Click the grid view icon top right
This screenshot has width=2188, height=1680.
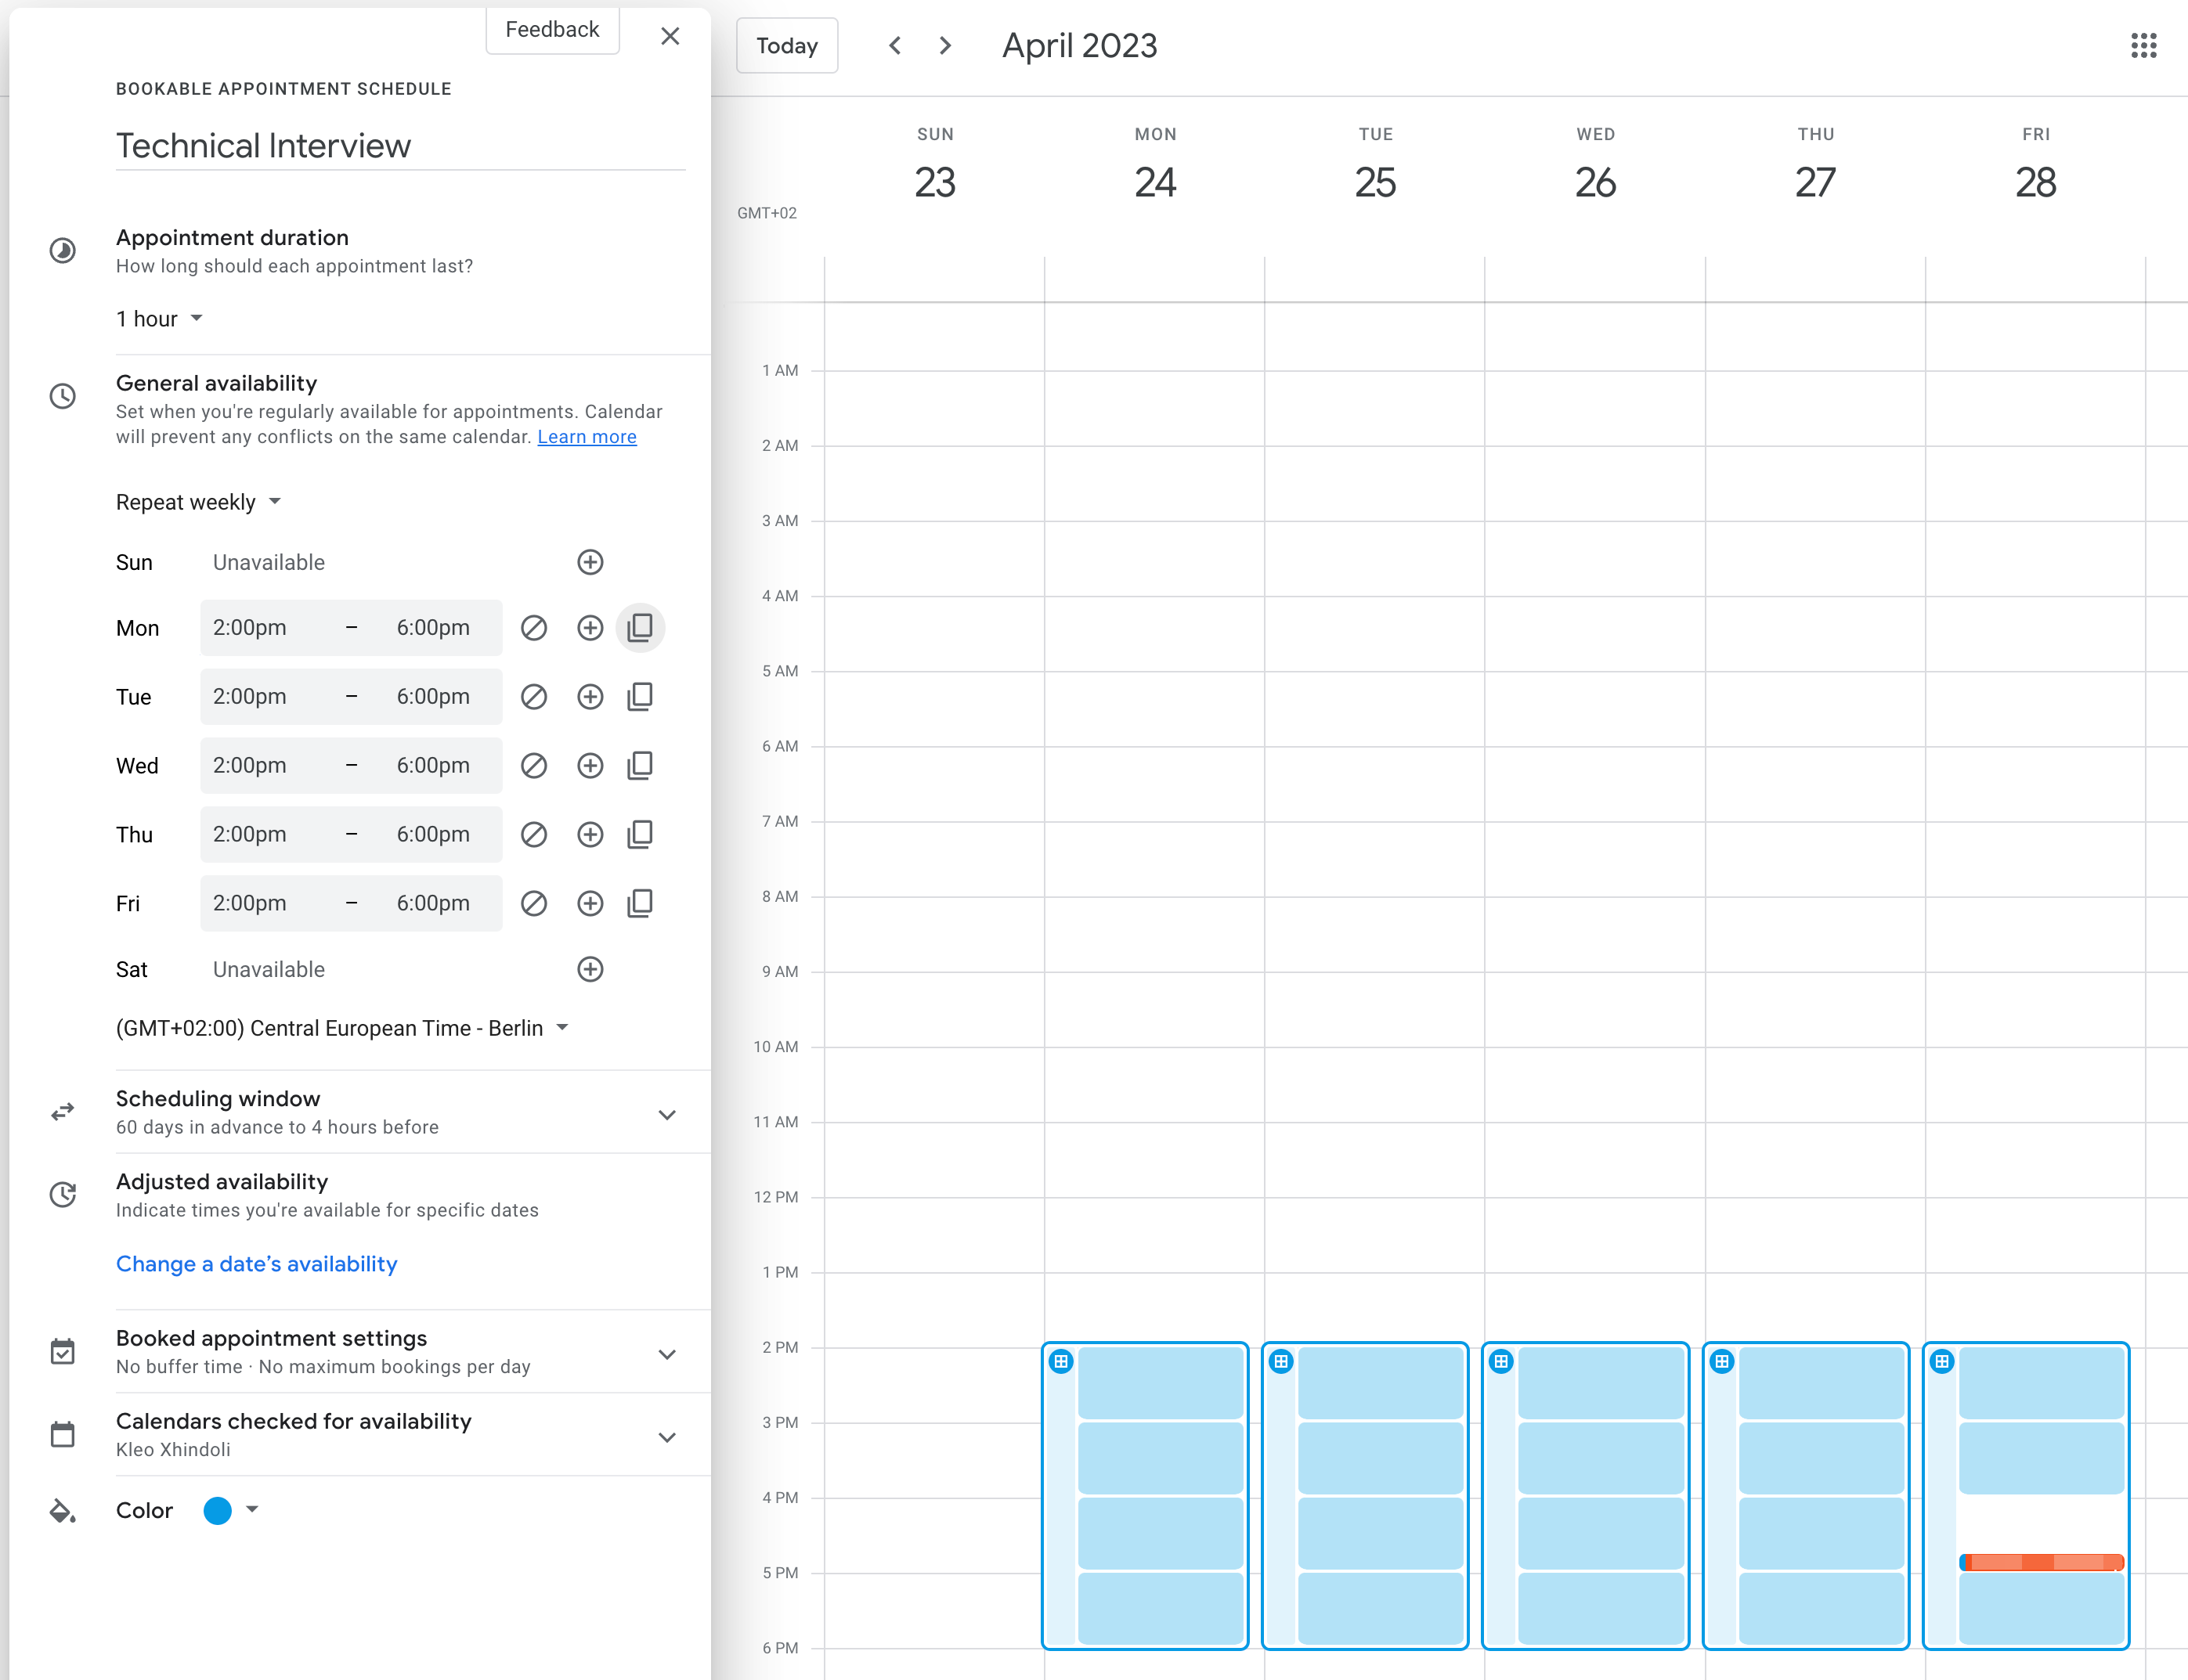(2144, 48)
